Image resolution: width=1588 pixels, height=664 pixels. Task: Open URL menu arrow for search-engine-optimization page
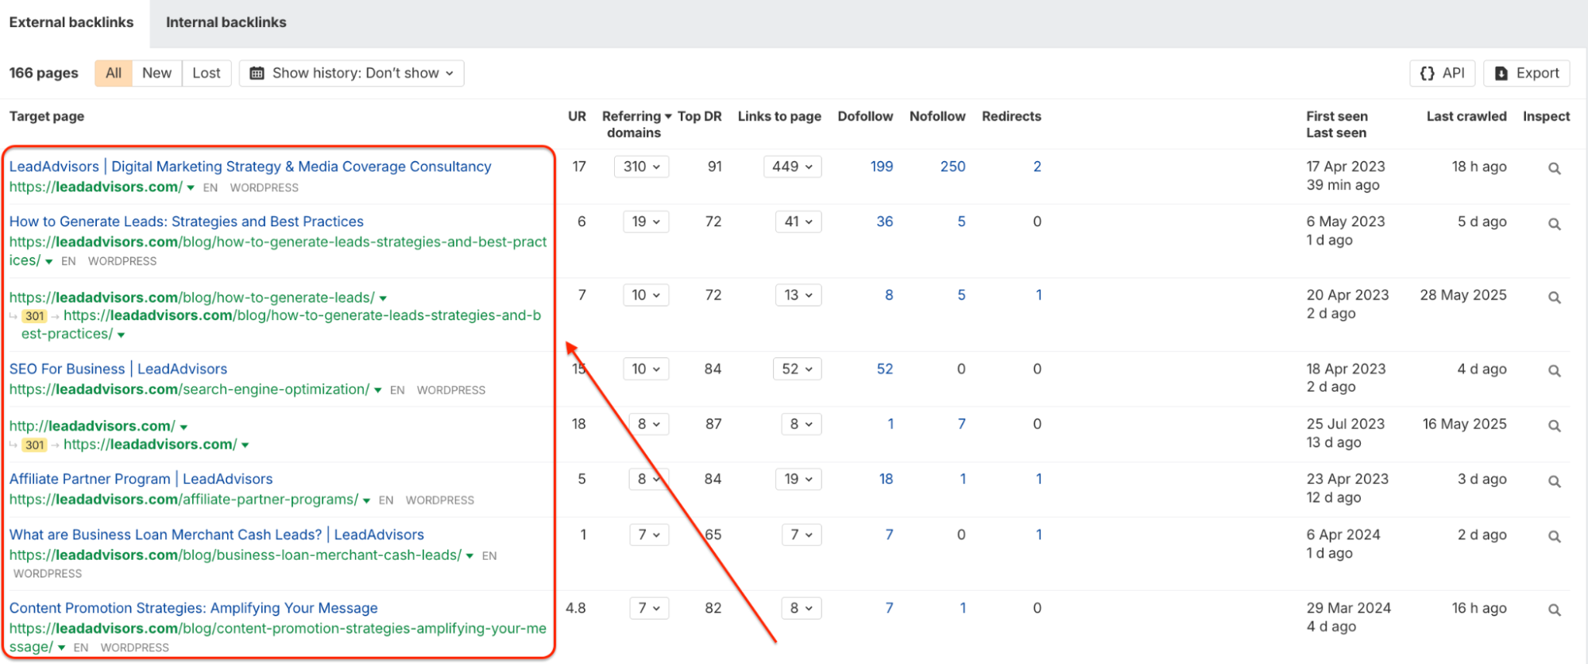click(377, 391)
